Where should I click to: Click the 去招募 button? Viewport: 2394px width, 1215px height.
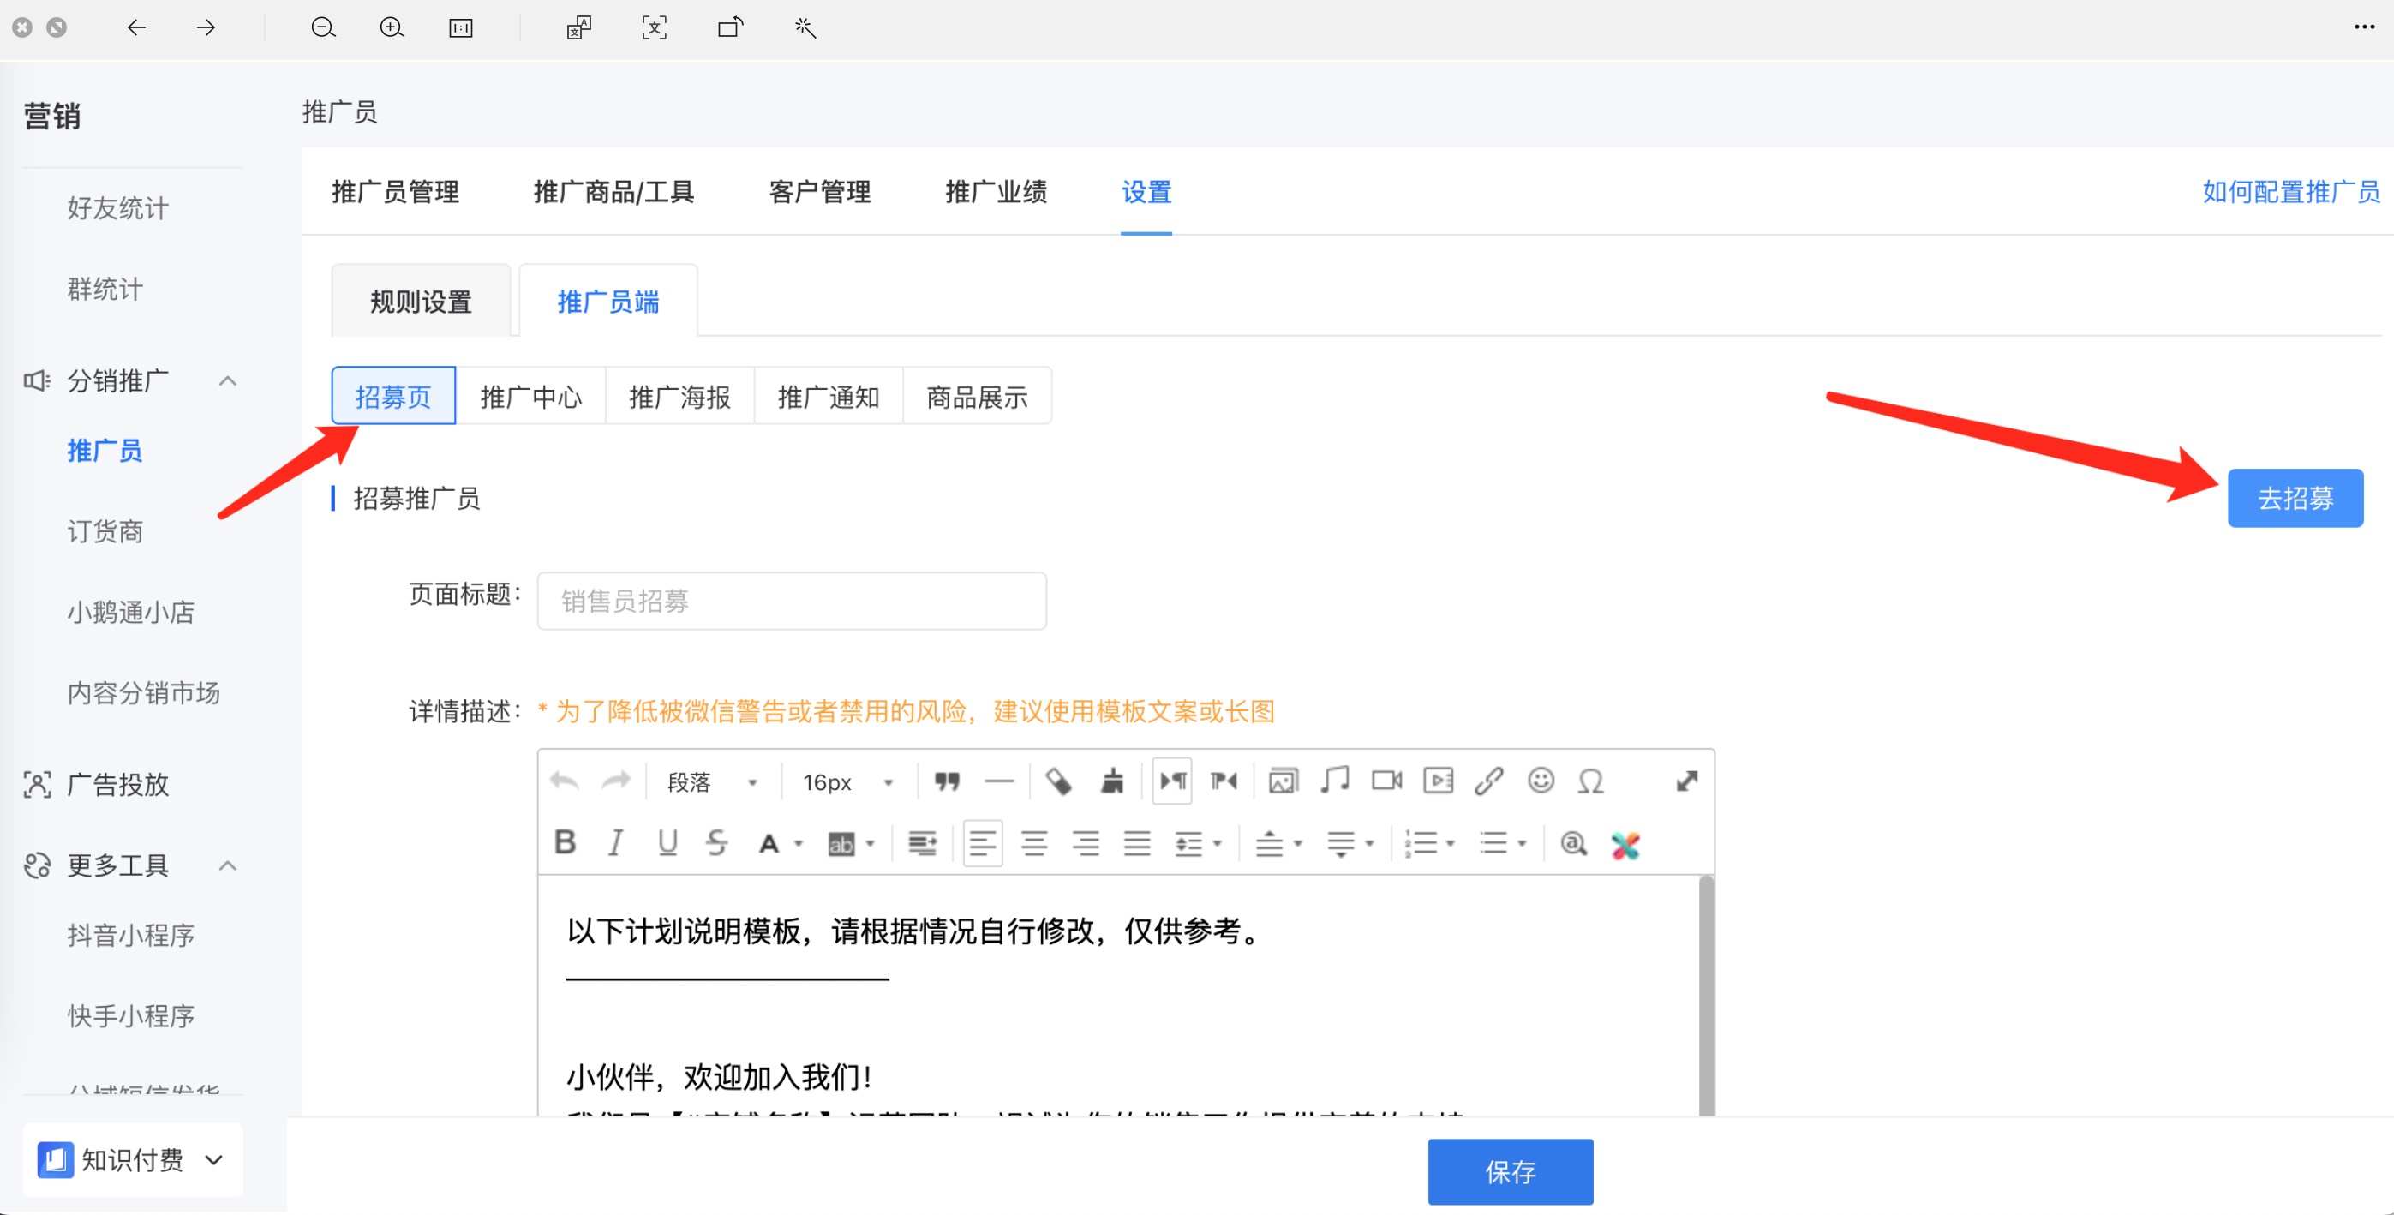click(2295, 497)
